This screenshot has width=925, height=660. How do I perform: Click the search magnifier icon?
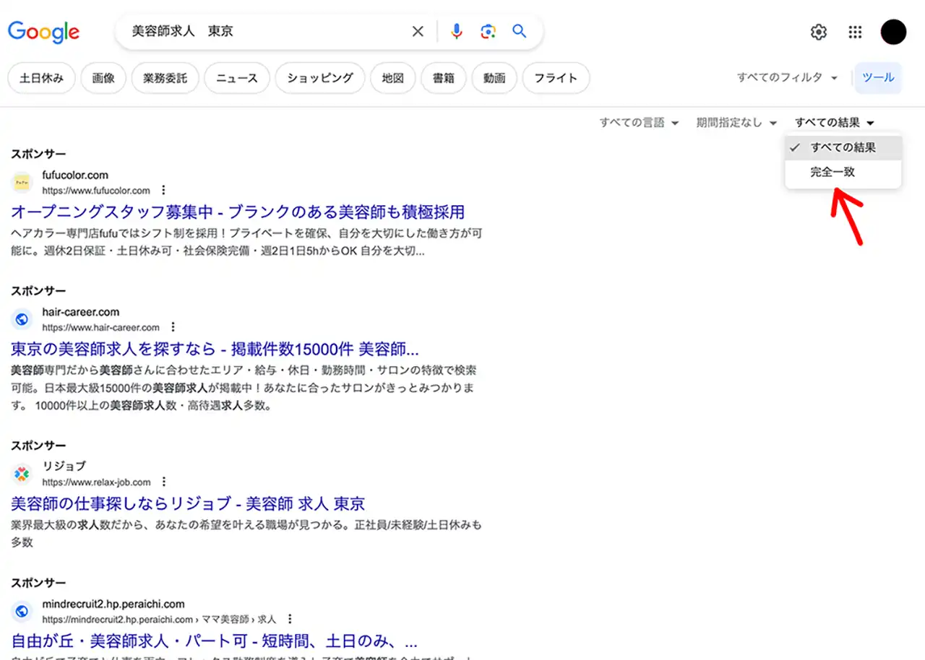(520, 31)
